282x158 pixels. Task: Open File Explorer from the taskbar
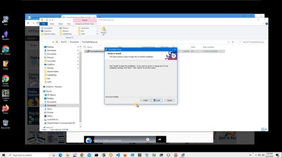tap(67, 155)
